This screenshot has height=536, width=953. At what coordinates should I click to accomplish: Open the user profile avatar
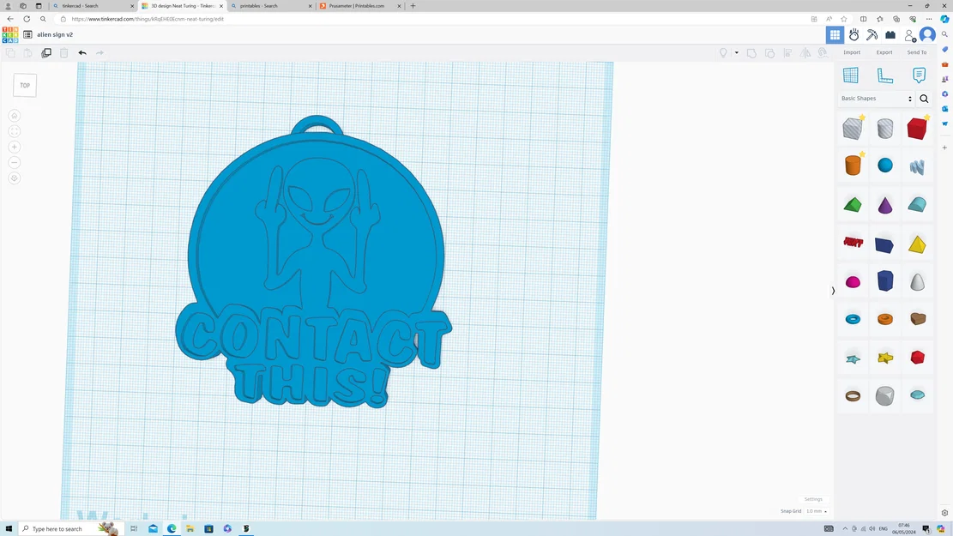(x=927, y=34)
